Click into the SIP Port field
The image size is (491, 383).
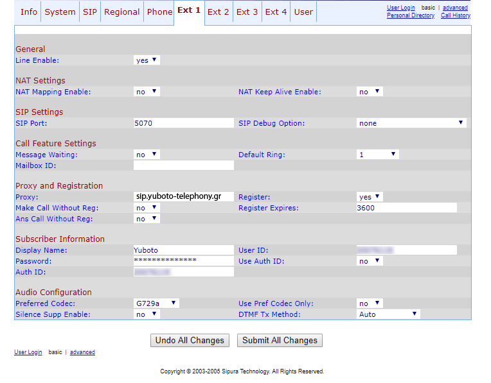click(x=183, y=123)
